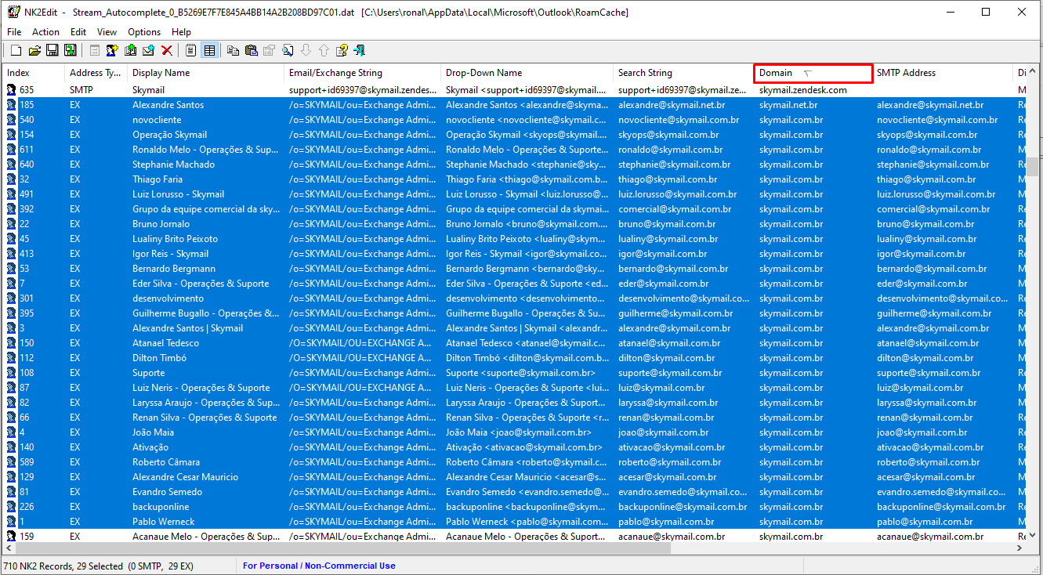Click the Copy Selected Records icon
Image resolution: width=1043 pixels, height=575 pixels.
(x=233, y=51)
